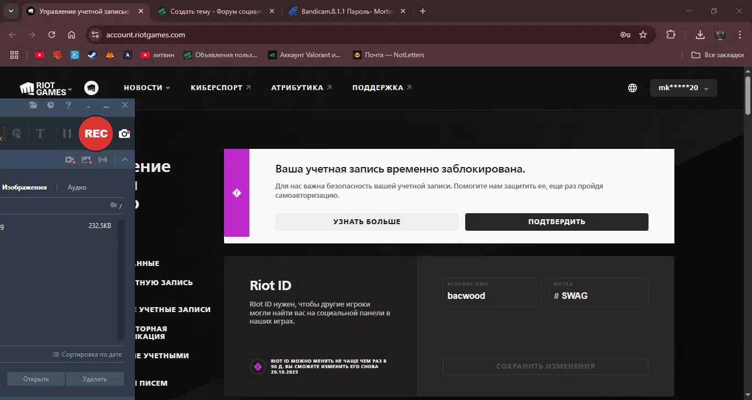The width and height of the screenshot is (752, 400).
Task: Click the Riot ID heading text
Action: [x=270, y=285]
